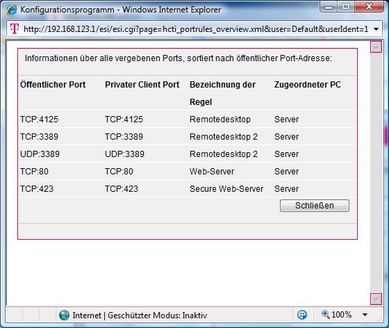Click the Telekom T icon in address bar
This screenshot has height=328, width=389.
pyautogui.click(x=15, y=29)
